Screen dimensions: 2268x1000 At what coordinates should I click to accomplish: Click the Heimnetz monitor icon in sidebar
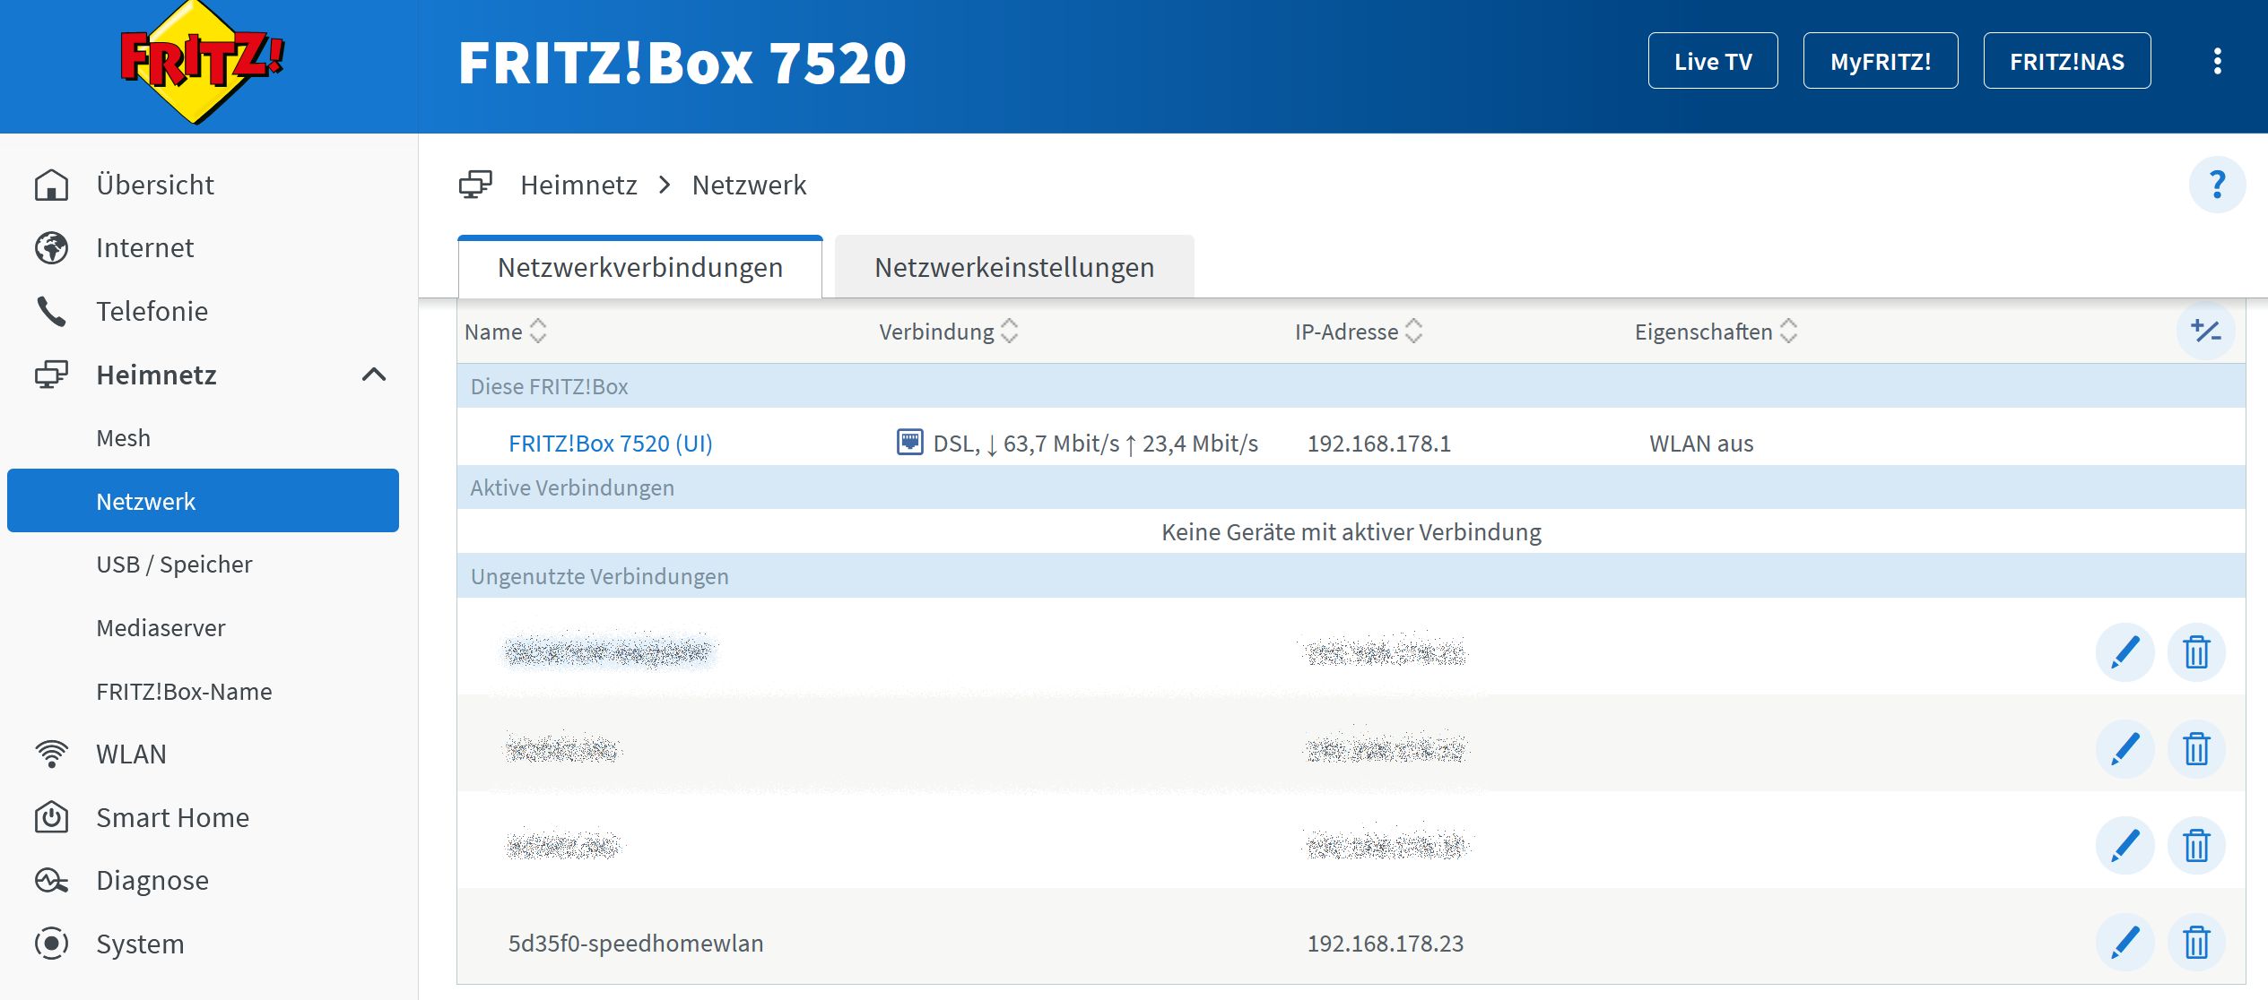51,375
